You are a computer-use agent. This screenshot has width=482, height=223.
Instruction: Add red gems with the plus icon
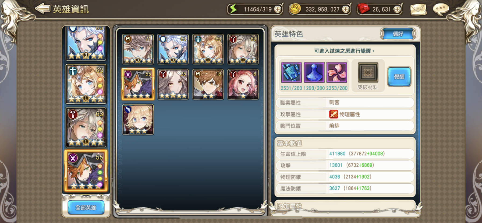click(x=397, y=9)
